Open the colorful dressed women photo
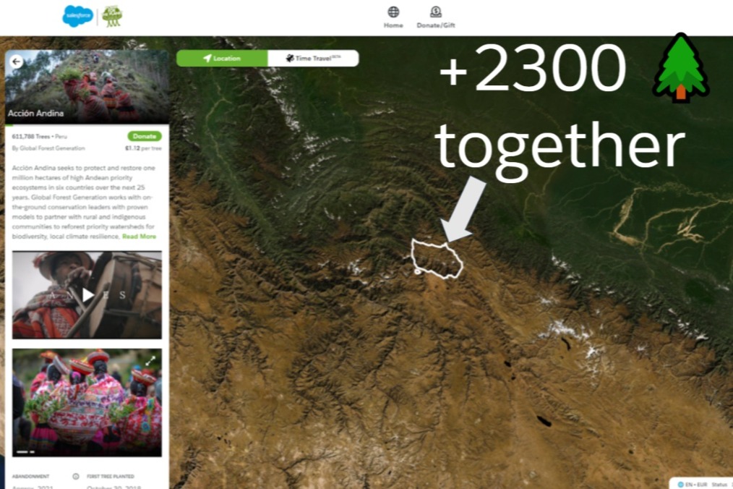The height and width of the screenshot is (489, 733). 87,402
